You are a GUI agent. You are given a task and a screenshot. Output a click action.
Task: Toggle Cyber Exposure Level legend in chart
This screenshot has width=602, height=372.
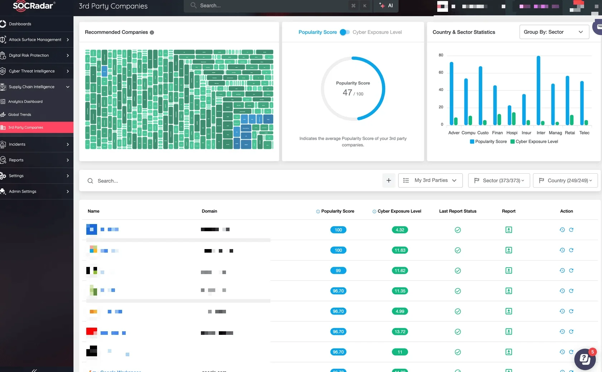pos(534,142)
